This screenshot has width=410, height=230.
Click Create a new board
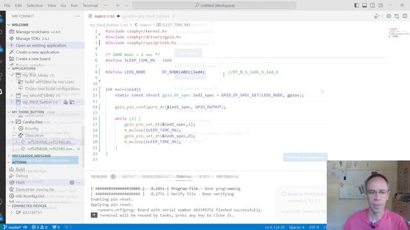33,59
